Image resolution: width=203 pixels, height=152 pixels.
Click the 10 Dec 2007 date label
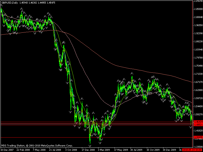pos(7,150)
